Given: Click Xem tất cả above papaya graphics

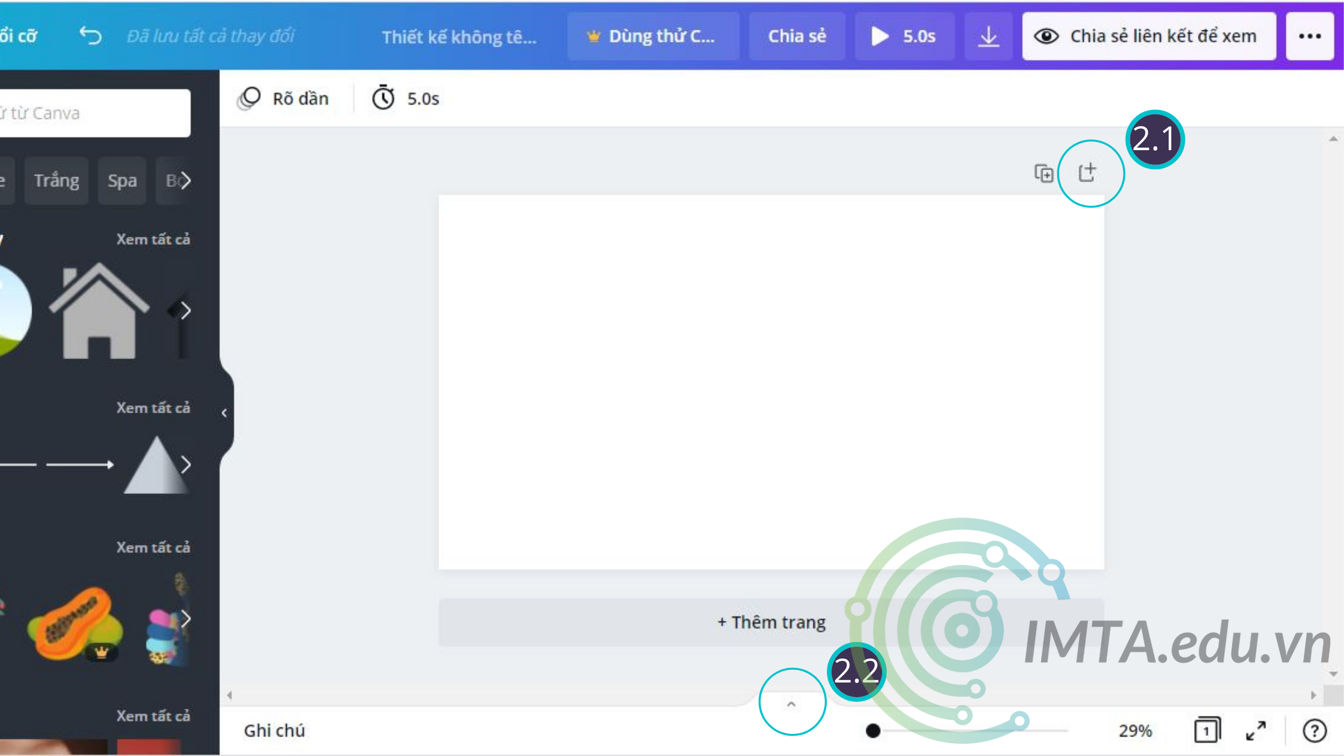Looking at the screenshot, I should tap(153, 548).
